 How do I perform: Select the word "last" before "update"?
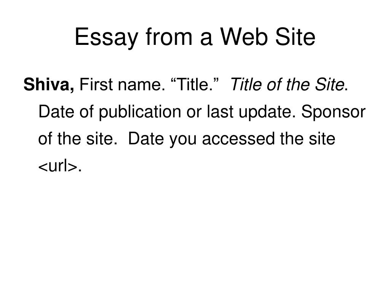[x=220, y=111]
